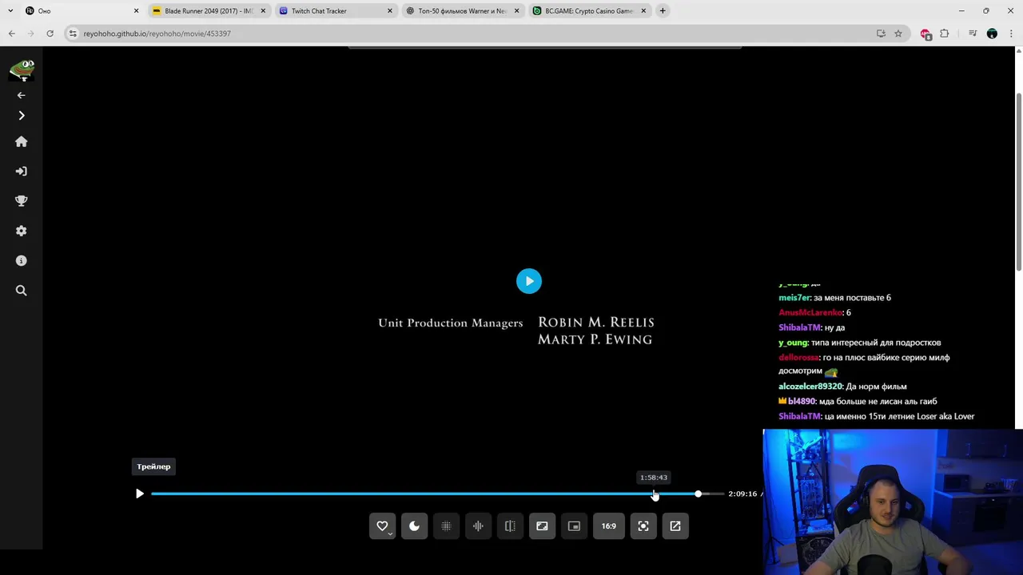1023x575 pixels.
Task: Click the install app icon in address bar
Action: click(x=881, y=34)
